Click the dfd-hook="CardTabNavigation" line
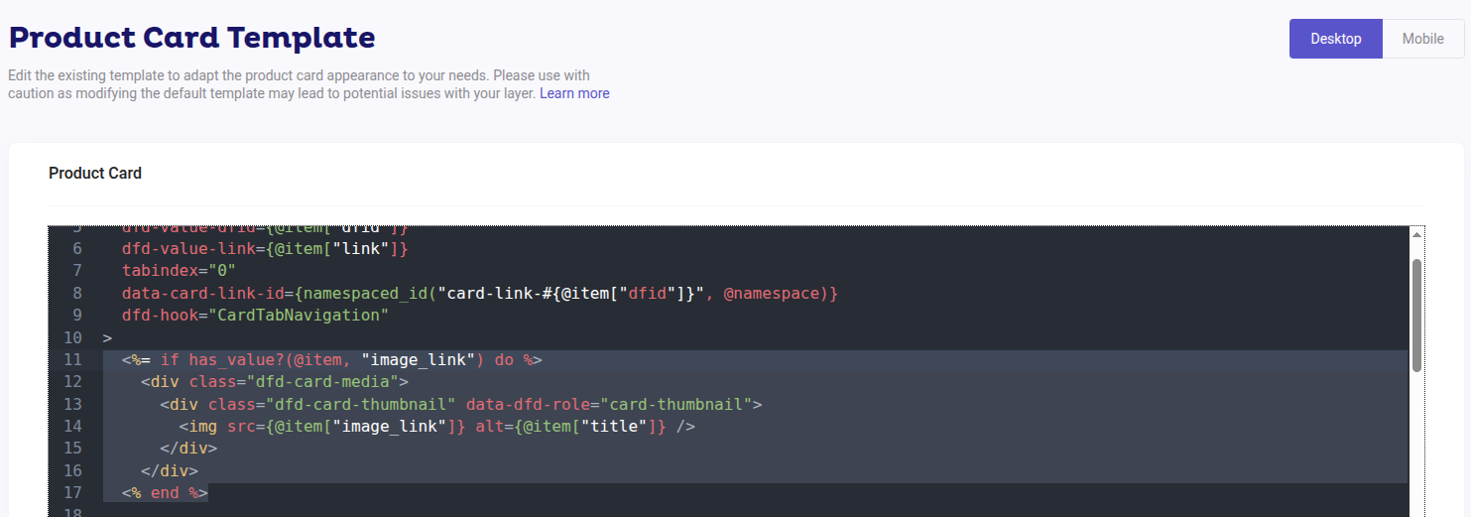1471x517 pixels. pos(255,315)
